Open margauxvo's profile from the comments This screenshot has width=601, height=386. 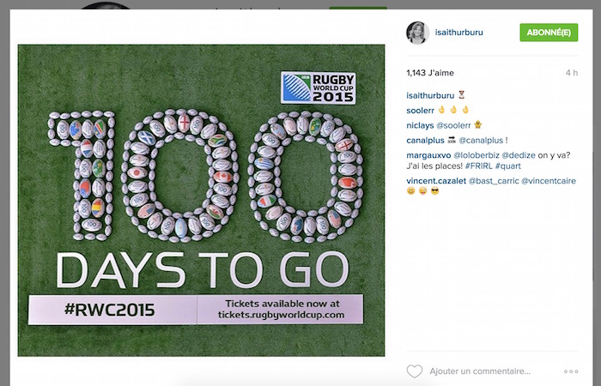(x=430, y=154)
